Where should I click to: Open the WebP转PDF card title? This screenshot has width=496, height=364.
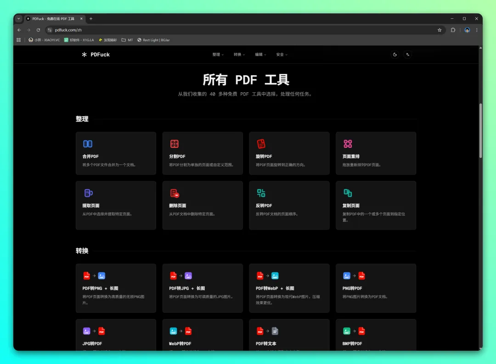click(x=180, y=343)
